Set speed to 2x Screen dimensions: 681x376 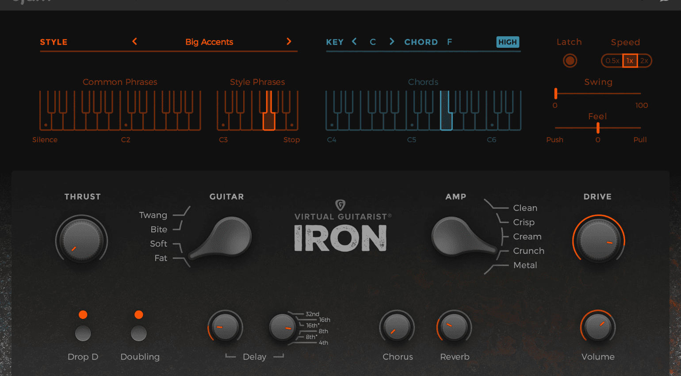click(x=644, y=61)
